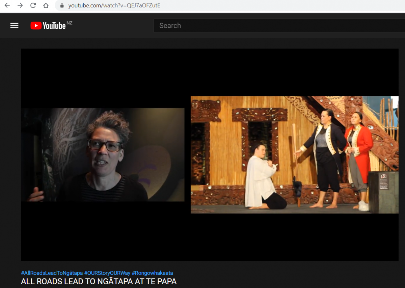Click the performer wearing the red coat

[x=358, y=148]
